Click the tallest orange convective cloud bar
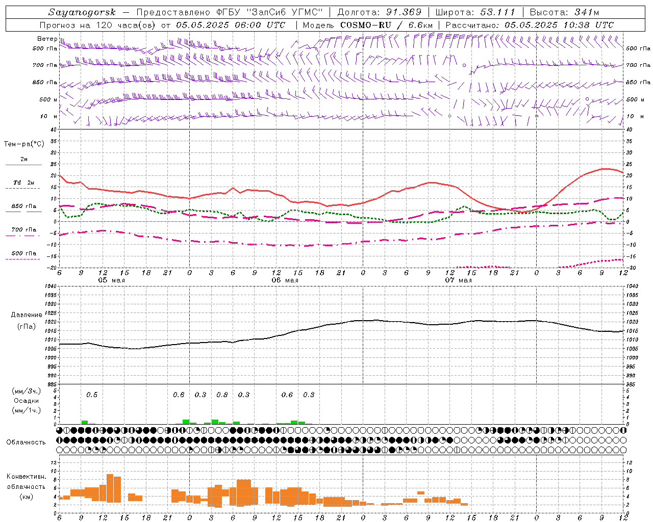653x522 pixels. (110, 488)
